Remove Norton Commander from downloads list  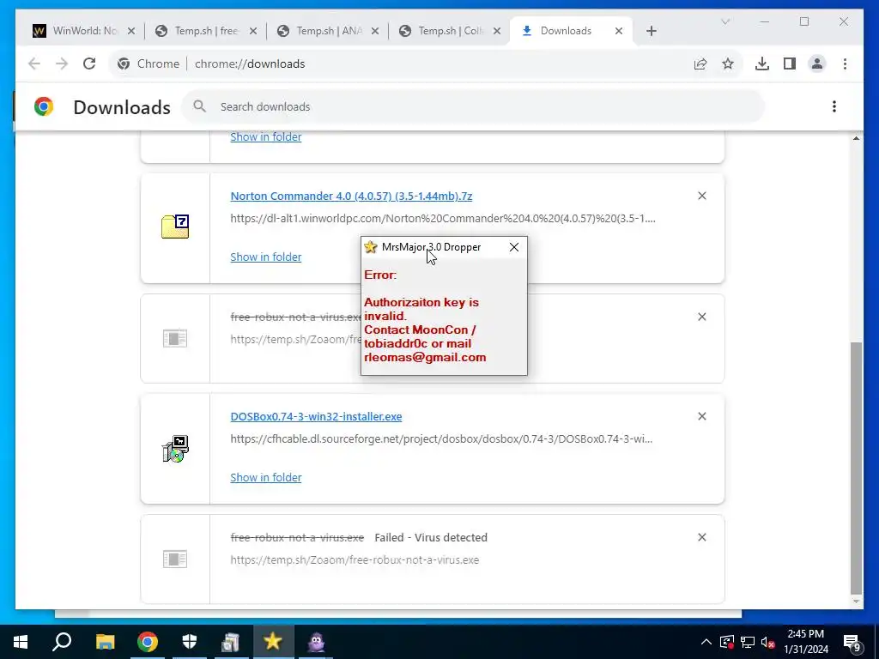(702, 196)
